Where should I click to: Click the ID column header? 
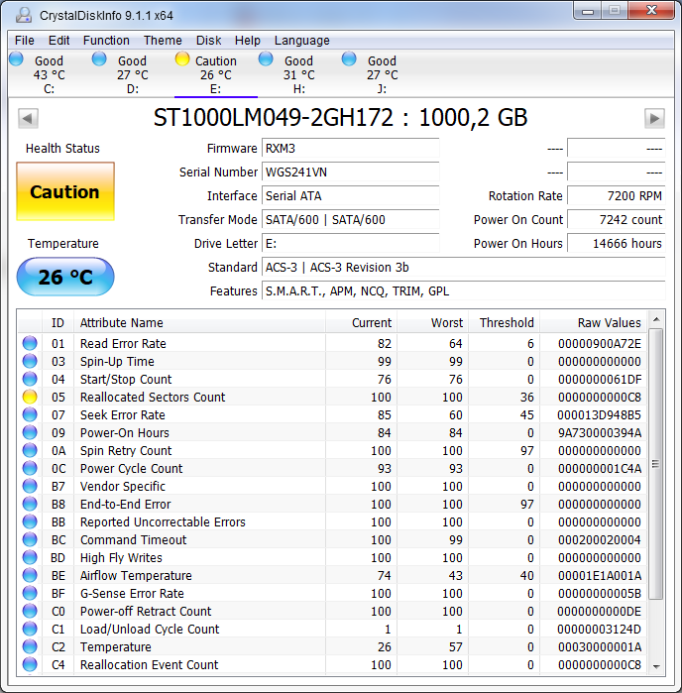pyautogui.click(x=57, y=322)
